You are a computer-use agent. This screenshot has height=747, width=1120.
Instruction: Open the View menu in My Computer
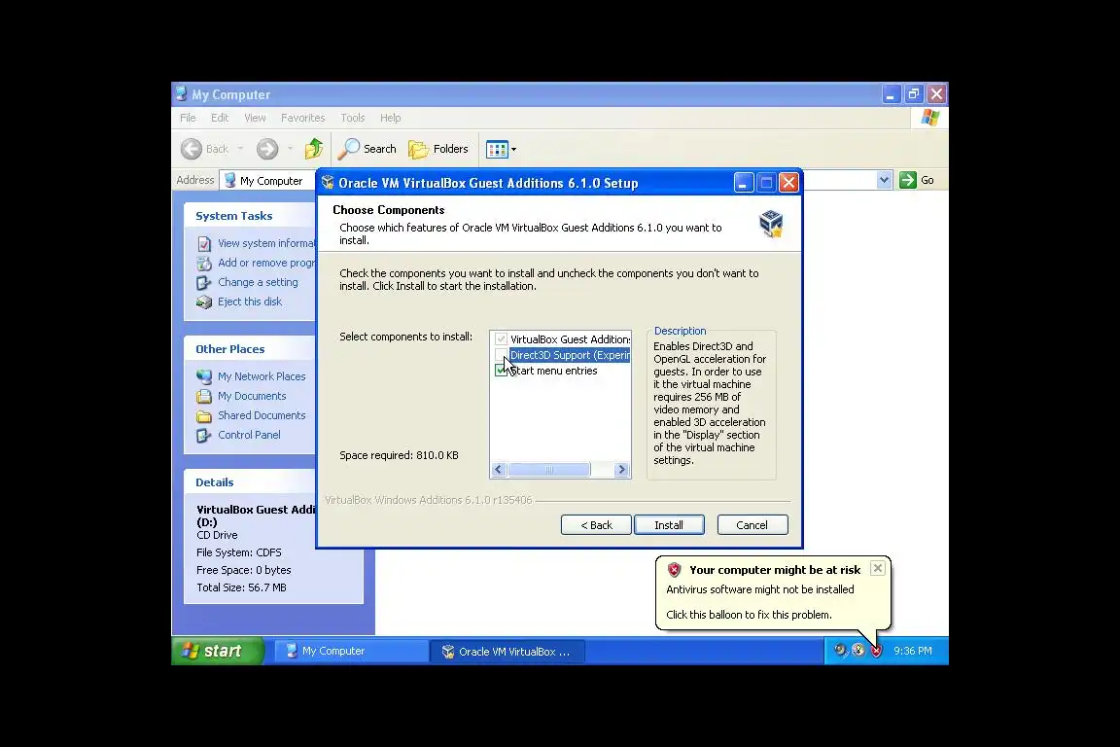[x=255, y=118]
